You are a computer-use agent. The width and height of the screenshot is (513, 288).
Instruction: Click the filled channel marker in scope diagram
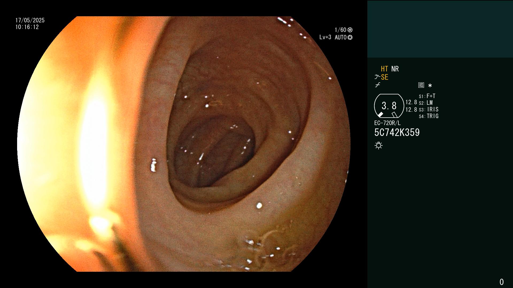click(380, 115)
